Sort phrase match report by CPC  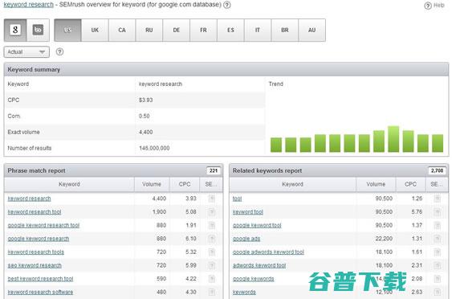coord(185,184)
